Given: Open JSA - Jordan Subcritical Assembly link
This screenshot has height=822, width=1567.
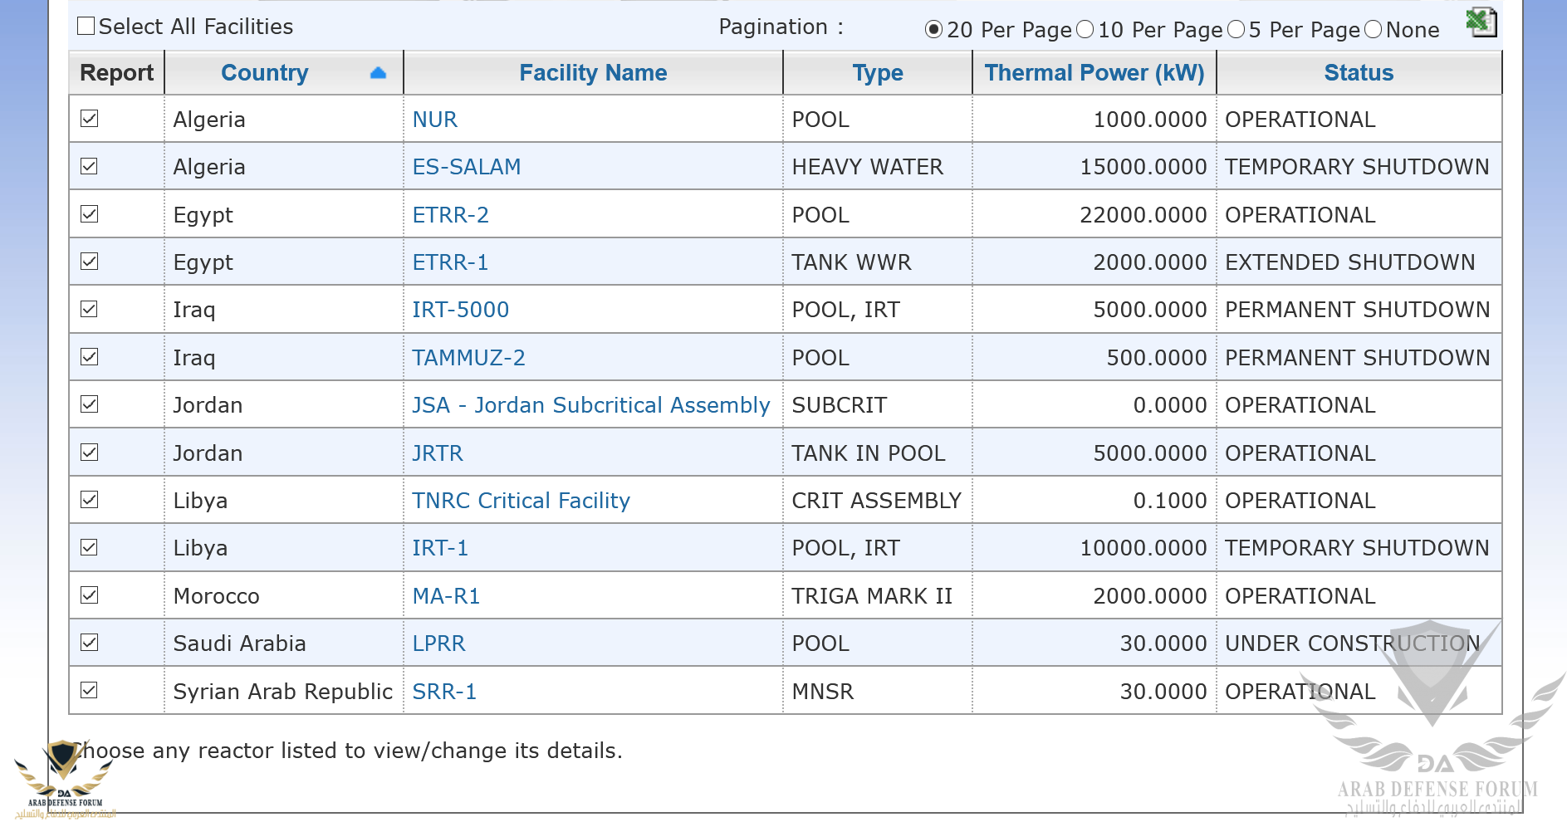Looking at the screenshot, I should tap(591, 405).
